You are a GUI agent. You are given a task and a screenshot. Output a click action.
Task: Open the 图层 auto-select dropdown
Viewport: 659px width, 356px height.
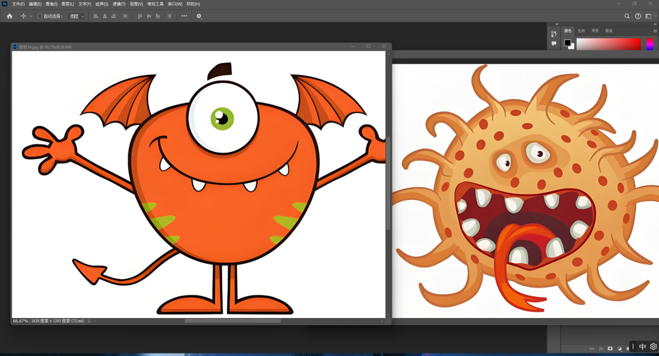point(77,16)
